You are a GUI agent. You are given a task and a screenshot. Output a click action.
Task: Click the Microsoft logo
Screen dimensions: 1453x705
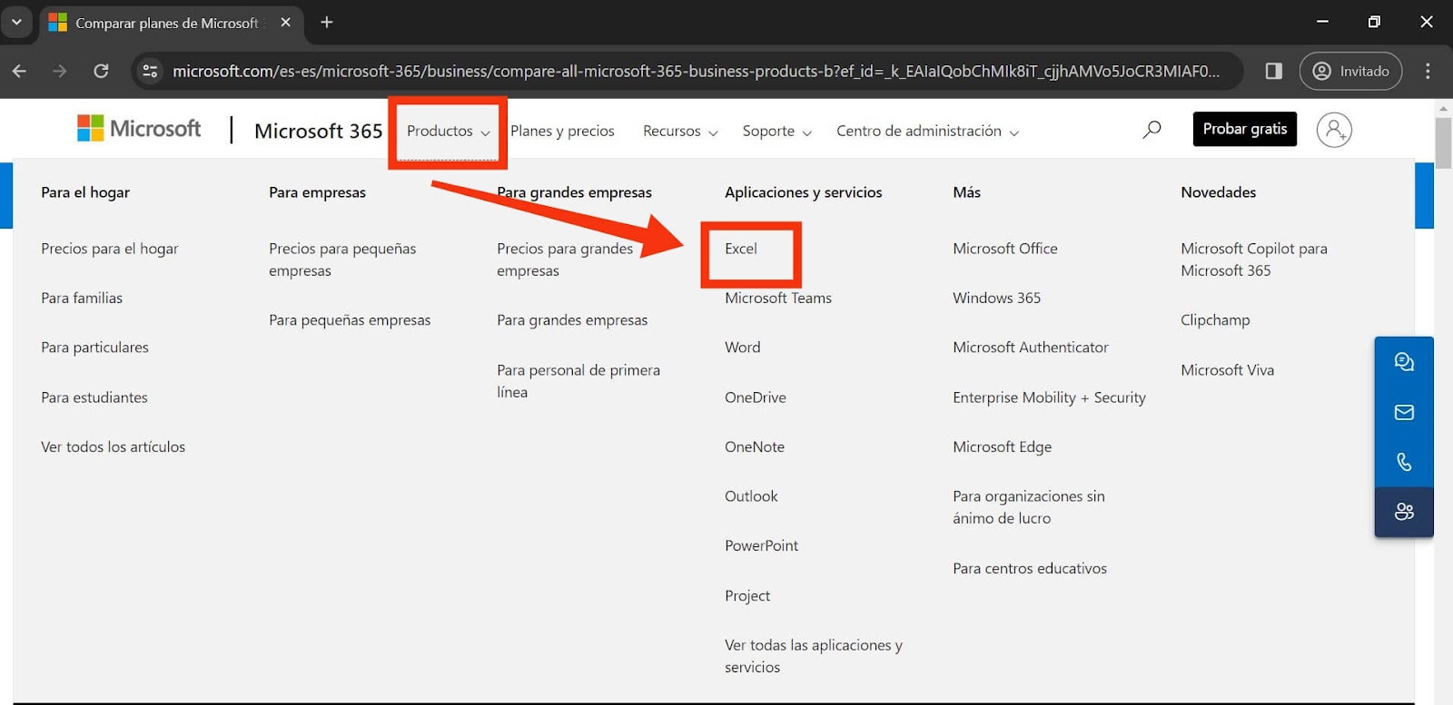(139, 129)
